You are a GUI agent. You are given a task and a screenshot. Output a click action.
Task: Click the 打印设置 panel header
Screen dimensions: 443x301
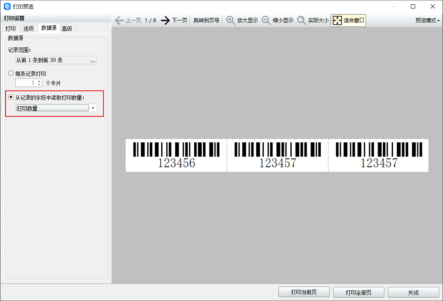pyautogui.click(x=14, y=18)
